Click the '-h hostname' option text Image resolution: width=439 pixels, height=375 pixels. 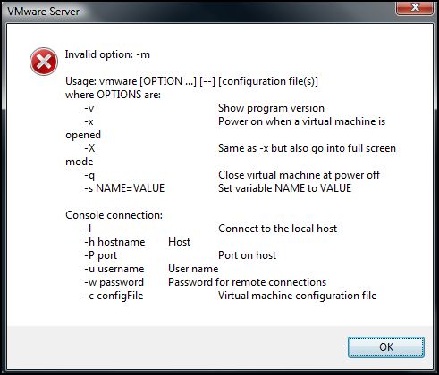[114, 242]
